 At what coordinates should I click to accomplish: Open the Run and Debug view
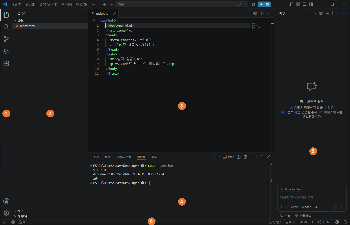pyautogui.click(x=6, y=51)
